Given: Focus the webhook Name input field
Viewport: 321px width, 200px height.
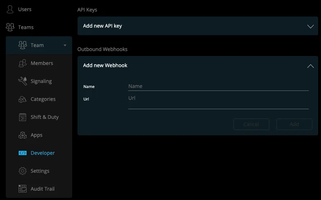Looking at the screenshot, I should [218, 87].
